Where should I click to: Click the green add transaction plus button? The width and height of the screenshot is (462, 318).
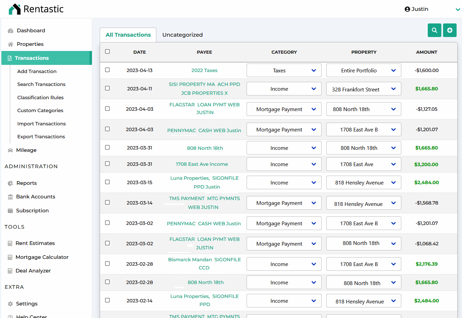pos(449,30)
